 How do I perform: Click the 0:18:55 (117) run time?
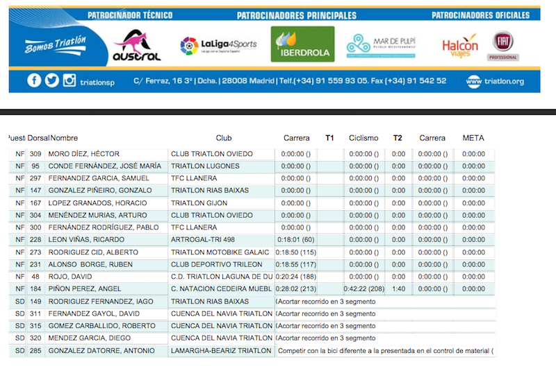click(296, 264)
